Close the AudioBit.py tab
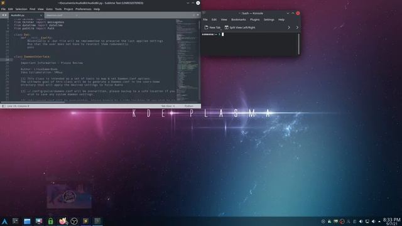 coord(41,15)
